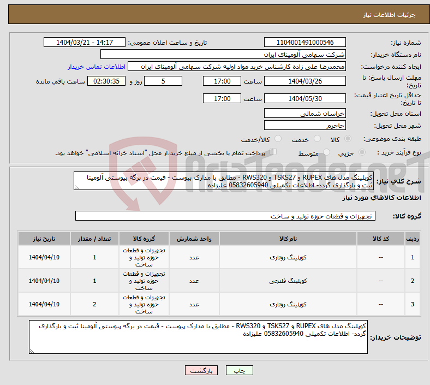Click the price validity time 17:00 field
Viewport: 430px width, 385px height.
click(222, 98)
